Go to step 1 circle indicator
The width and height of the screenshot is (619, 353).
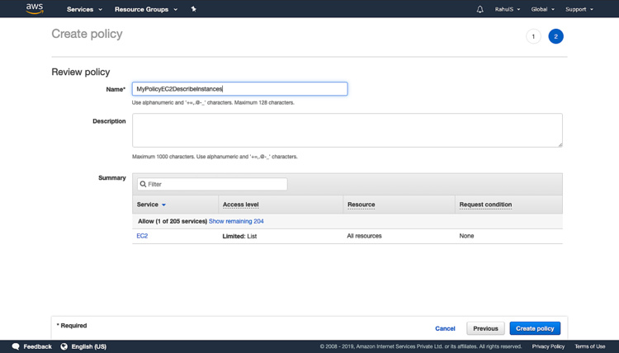533,36
